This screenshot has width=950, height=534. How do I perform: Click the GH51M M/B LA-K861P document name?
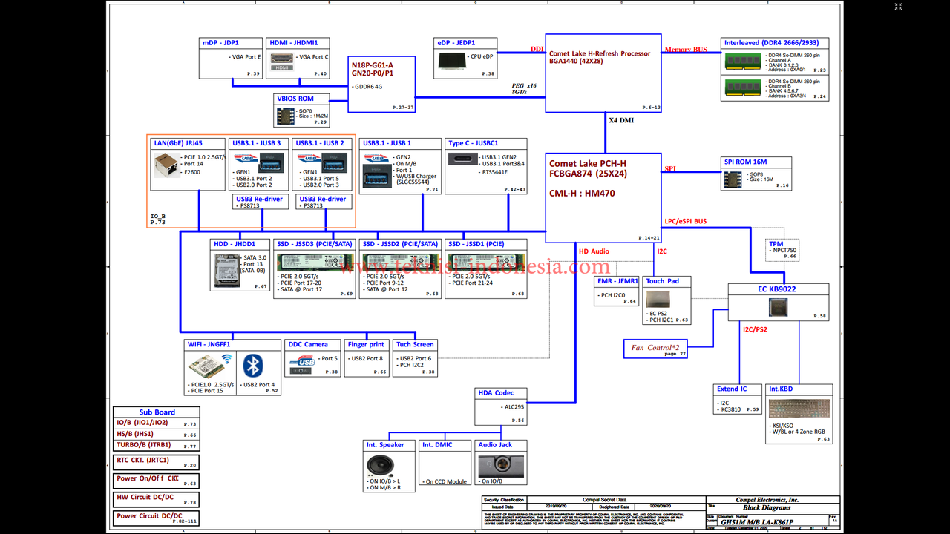pyautogui.click(x=757, y=522)
